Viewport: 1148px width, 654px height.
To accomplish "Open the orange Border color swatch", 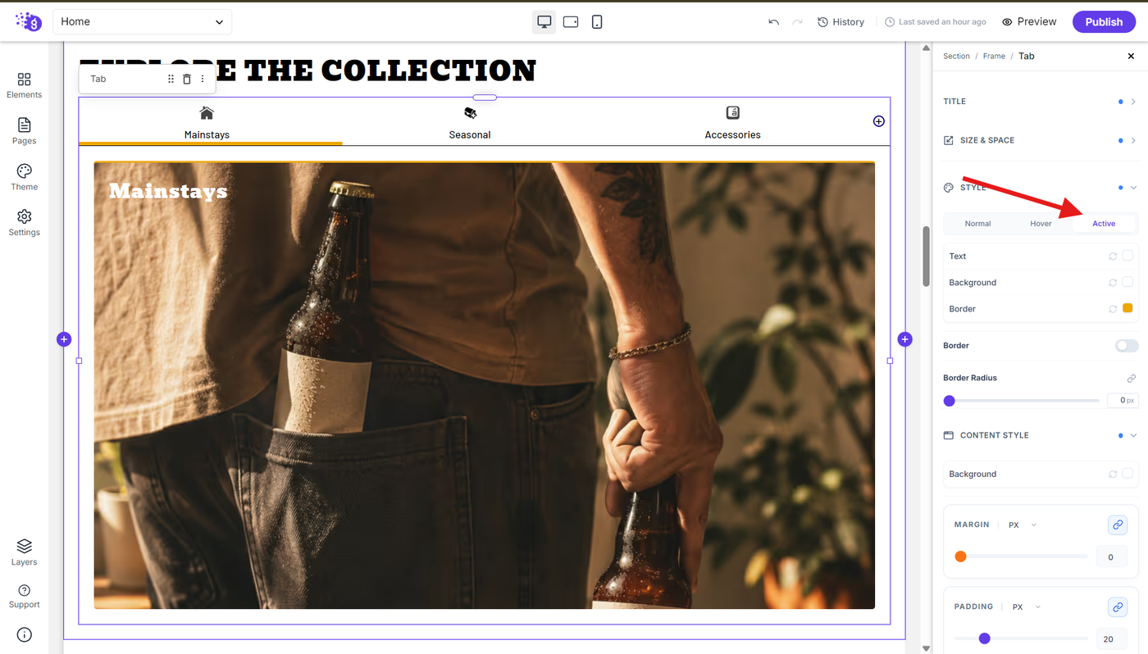I will click(x=1127, y=308).
